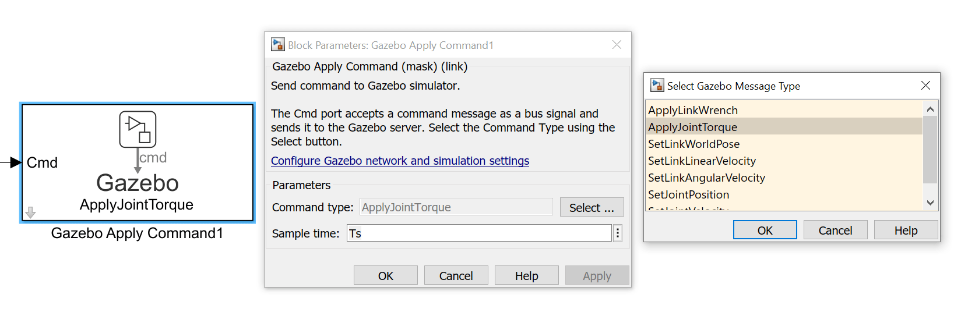Select SetJointPosition from the list
The image size is (954, 326).
[688, 194]
